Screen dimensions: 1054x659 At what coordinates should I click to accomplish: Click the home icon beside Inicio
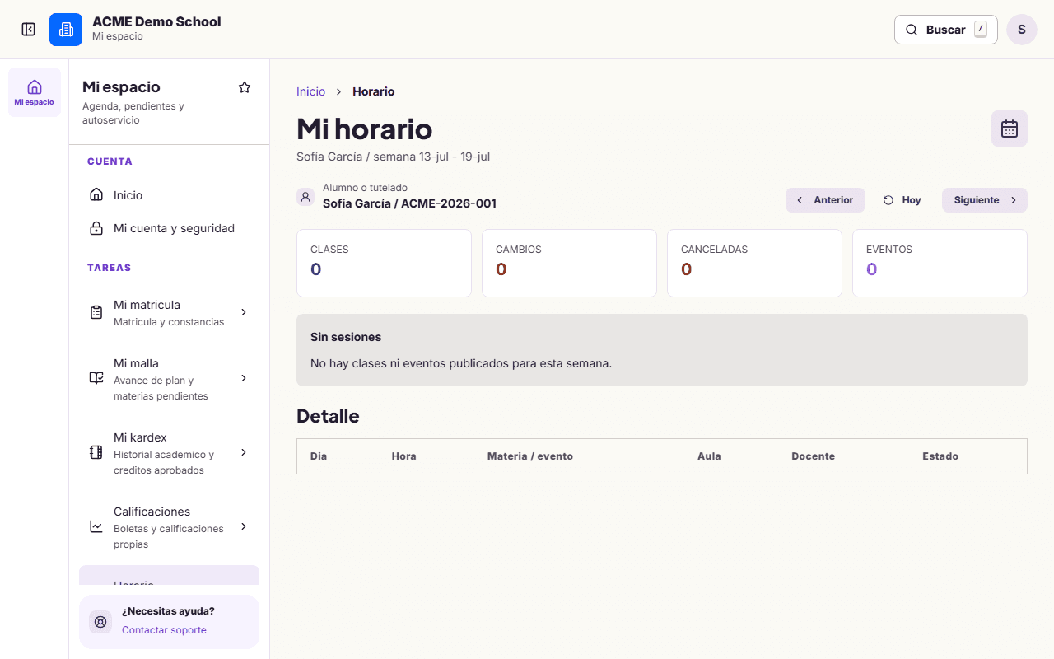click(x=96, y=195)
